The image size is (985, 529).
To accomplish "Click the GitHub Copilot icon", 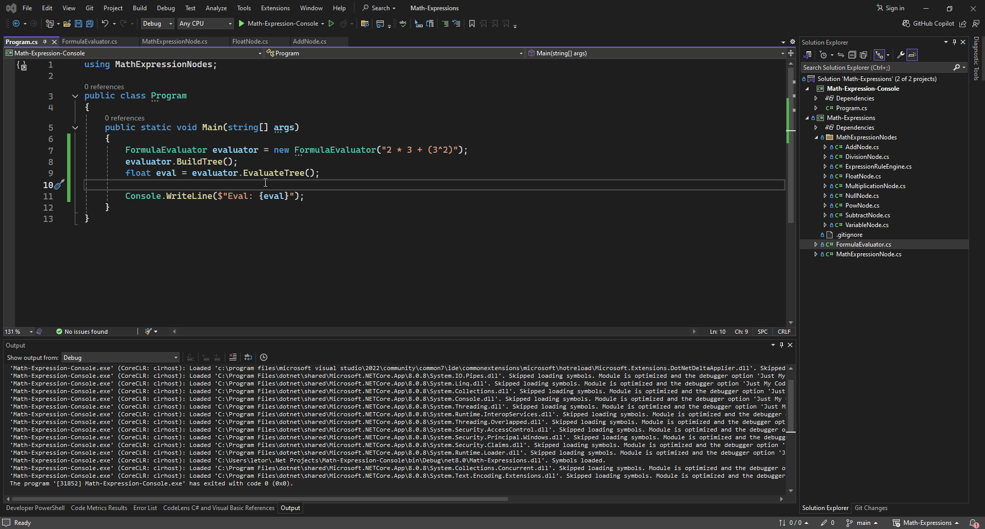I will point(906,24).
